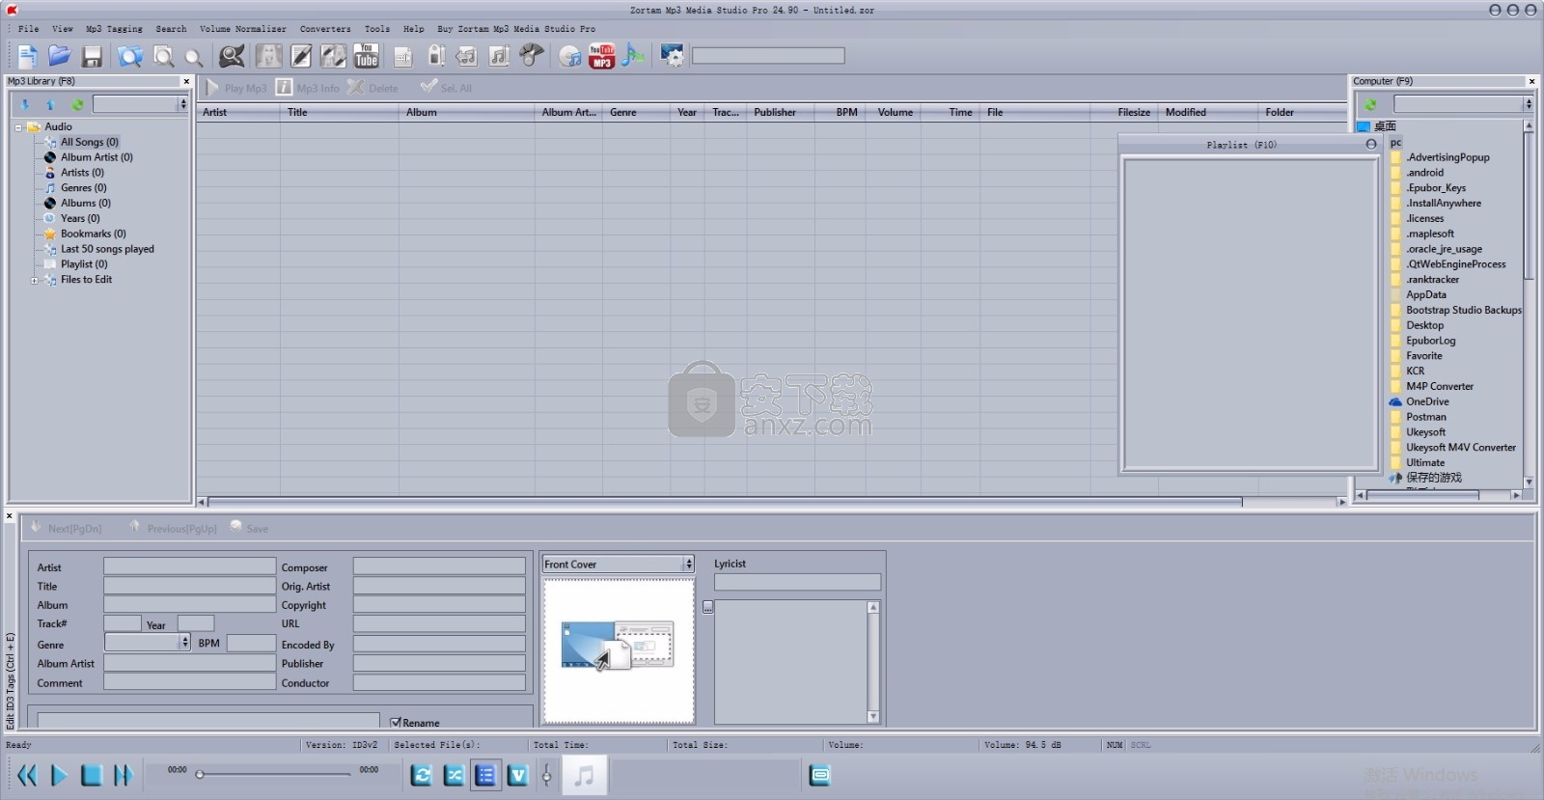Uncheck the Rename checkbox
The image size is (1544, 800).
click(396, 722)
